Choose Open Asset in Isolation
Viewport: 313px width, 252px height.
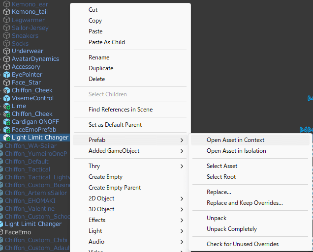[x=236, y=151]
